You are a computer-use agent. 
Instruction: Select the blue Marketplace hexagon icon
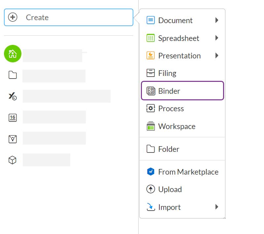[x=150, y=172]
